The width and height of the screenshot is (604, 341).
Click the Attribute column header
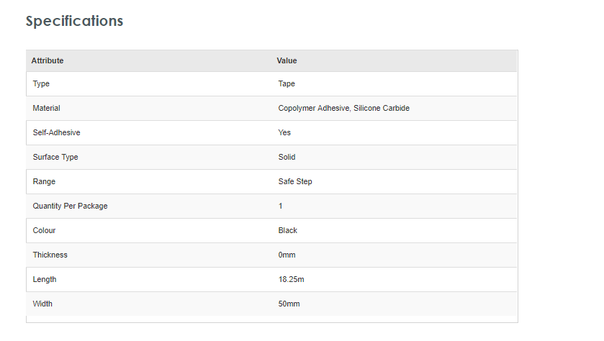click(x=48, y=60)
